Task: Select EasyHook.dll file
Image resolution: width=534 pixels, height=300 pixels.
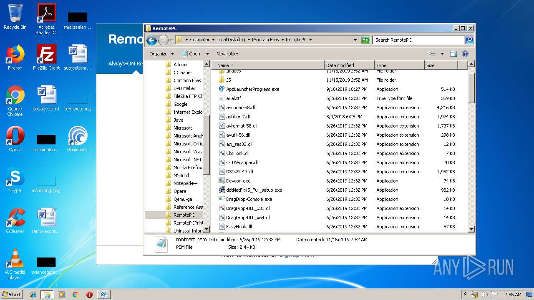Action: 239,227
